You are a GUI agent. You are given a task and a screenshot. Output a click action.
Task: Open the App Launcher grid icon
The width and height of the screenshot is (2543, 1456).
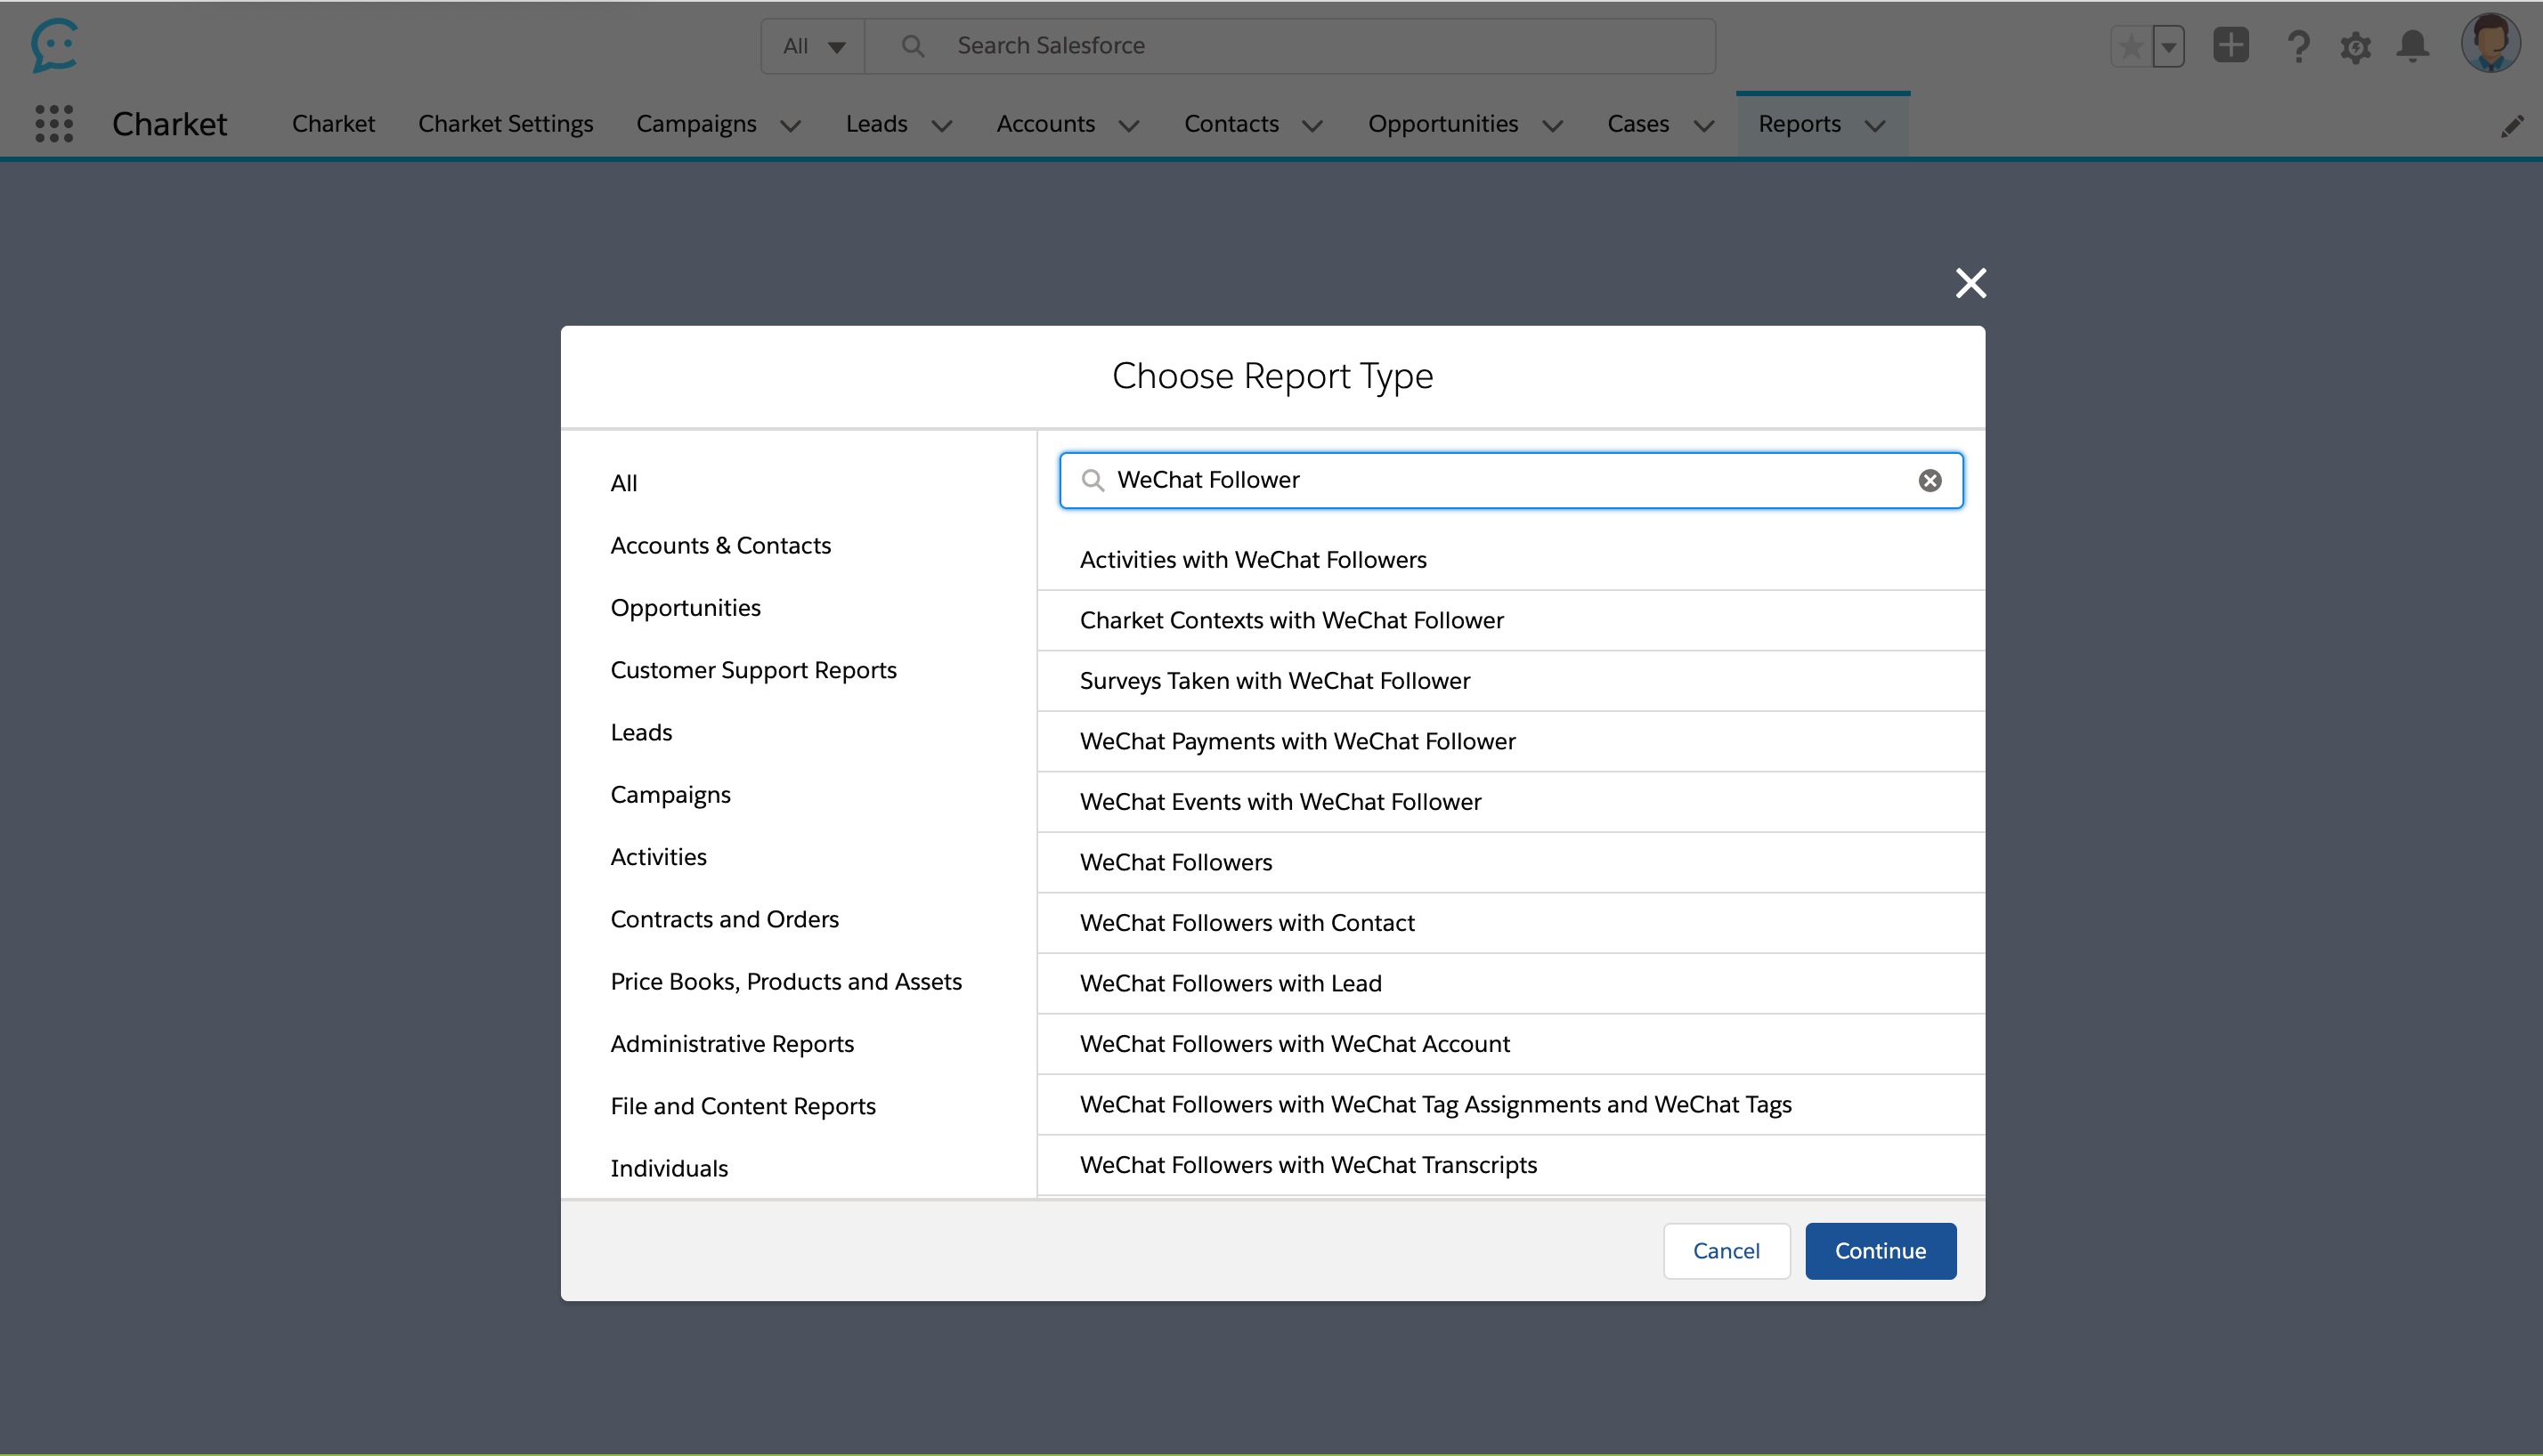pyautogui.click(x=54, y=124)
